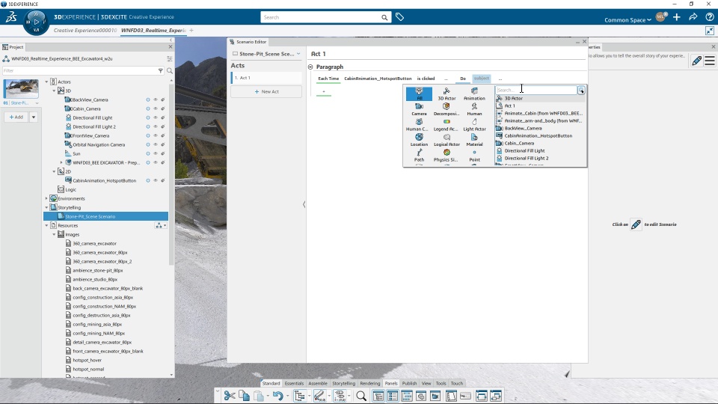Click the Undo arrow icon
This screenshot has height=404, width=718.
click(278, 396)
